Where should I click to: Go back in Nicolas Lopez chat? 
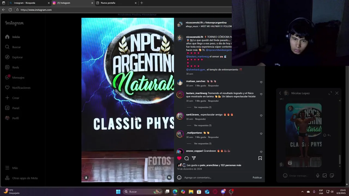280,93
